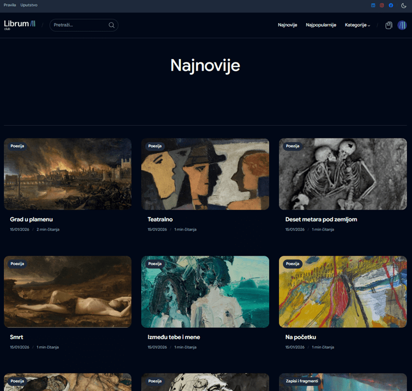The height and width of the screenshot is (391, 412).
Task: Toggle dark mode with moon icon
Action: [x=404, y=5]
